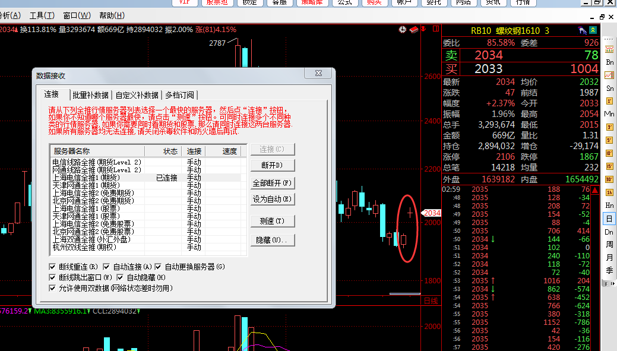
Task: Switch to the 批量补数据 tab
Action: (x=90, y=95)
